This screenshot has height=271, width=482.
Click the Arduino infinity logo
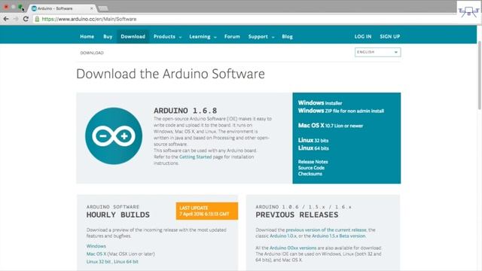(114, 135)
